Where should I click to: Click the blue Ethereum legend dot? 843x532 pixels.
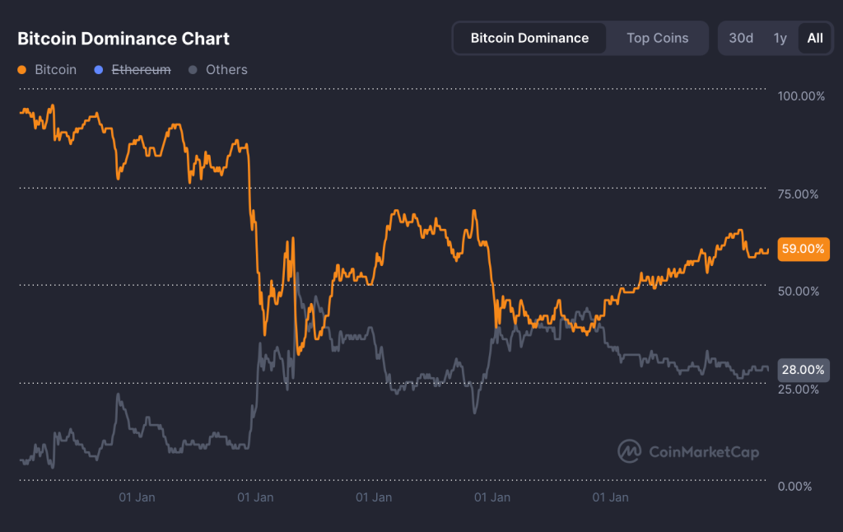(x=98, y=70)
